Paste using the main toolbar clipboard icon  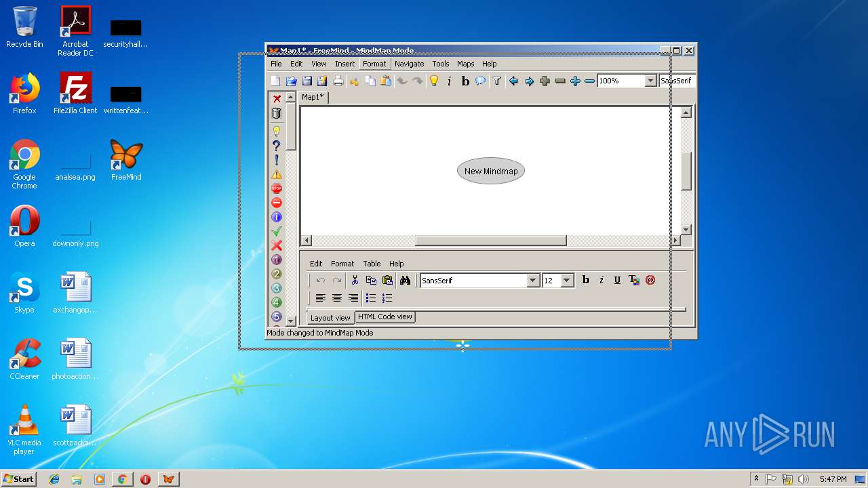[x=386, y=81]
